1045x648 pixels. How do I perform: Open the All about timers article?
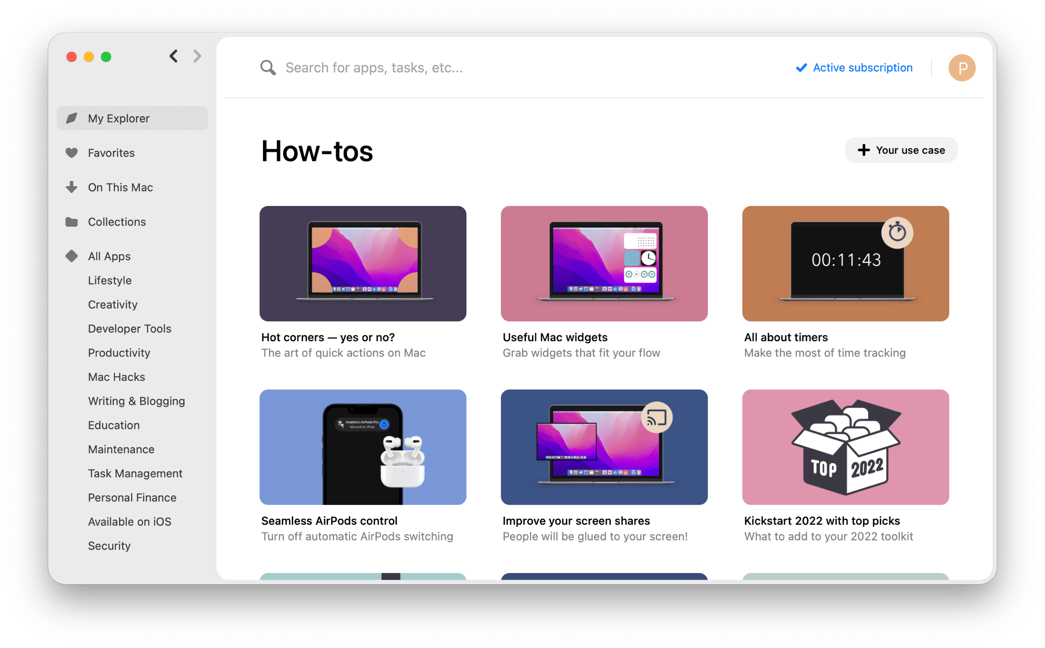[x=845, y=264]
